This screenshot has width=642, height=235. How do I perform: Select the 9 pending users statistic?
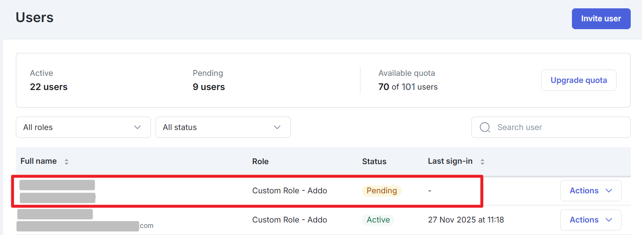tap(209, 87)
